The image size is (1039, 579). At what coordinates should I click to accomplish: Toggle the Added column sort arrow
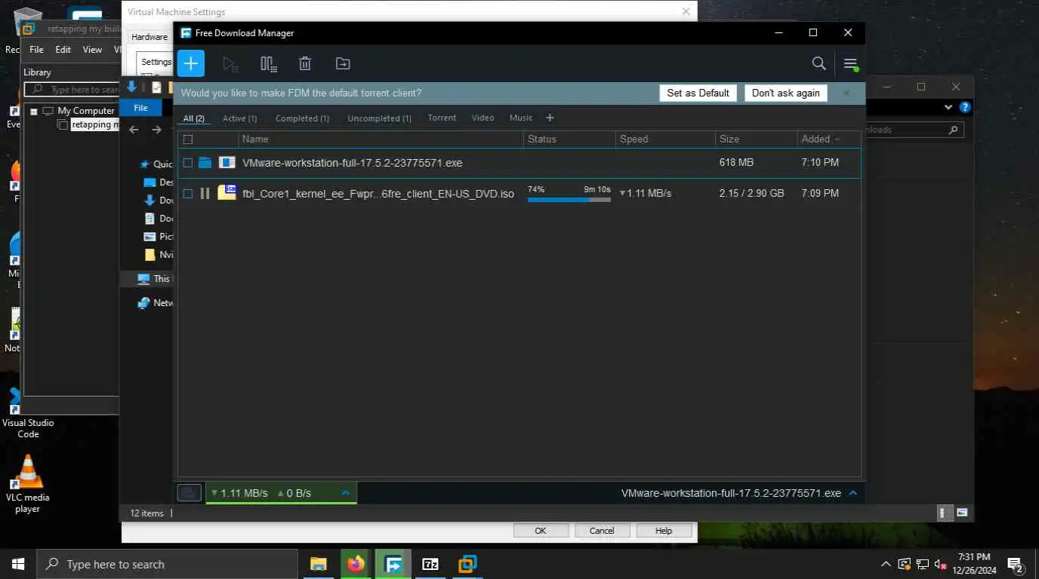[x=837, y=139]
